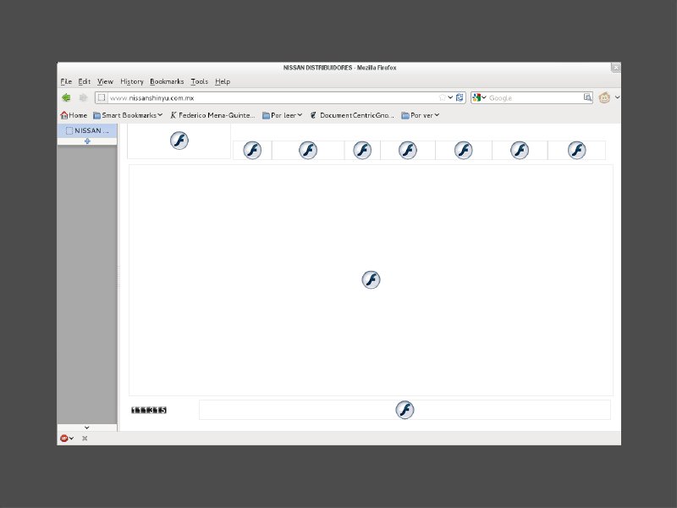The height and width of the screenshot is (508, 677).
Task: Click the green Back arrow button
Action: pos(66,97)
